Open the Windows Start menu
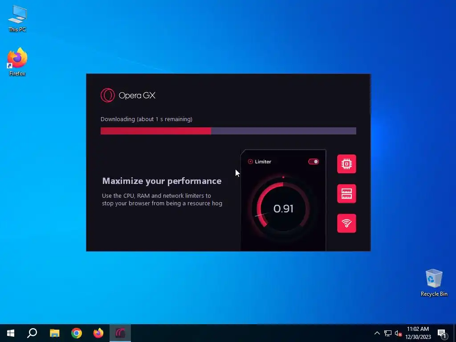The width and height of the screenshot is (456, 342). (x=11, y=333)
